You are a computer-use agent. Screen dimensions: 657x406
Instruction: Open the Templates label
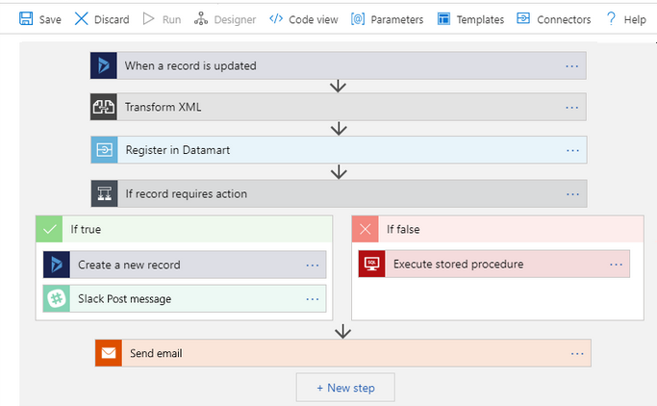(x=481, y=19)
